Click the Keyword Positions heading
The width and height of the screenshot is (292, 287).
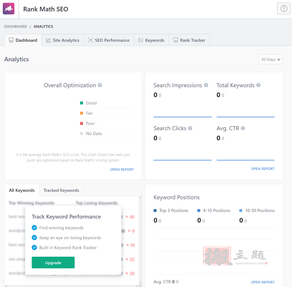tap(177, 197)
